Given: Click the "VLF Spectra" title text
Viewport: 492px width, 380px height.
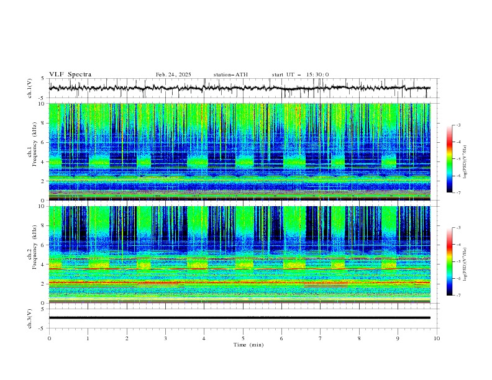Looking at the screenshot, I should coord(70,75).
